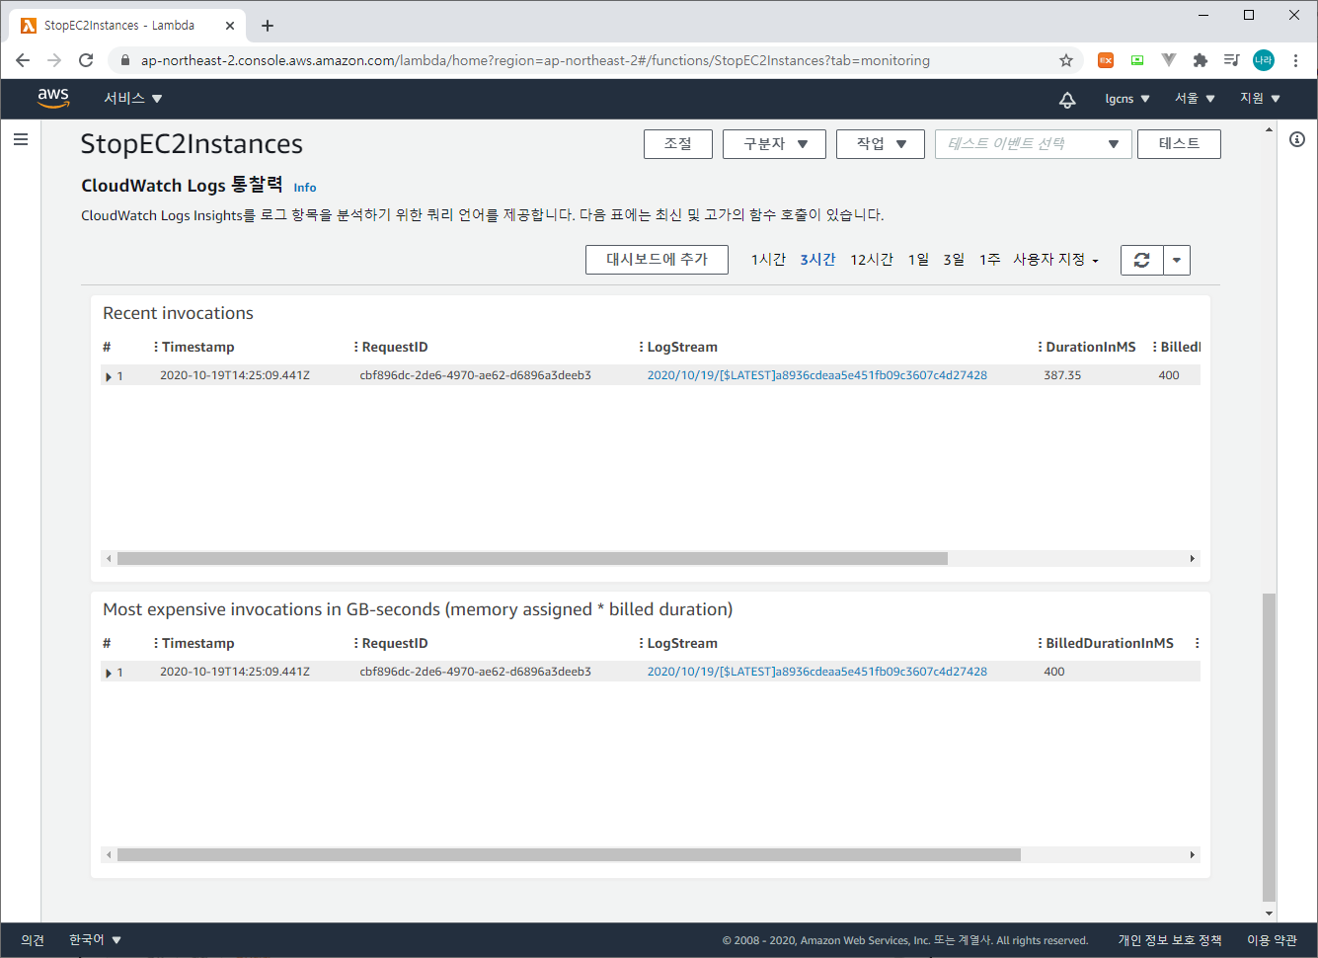Sort by Timestamp column in Recent invocations
Screen dimensions: 1318x958
coord(197,347)
